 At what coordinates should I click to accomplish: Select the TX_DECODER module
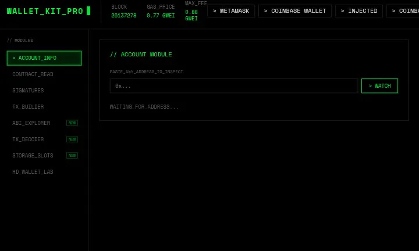pos(44,139)
